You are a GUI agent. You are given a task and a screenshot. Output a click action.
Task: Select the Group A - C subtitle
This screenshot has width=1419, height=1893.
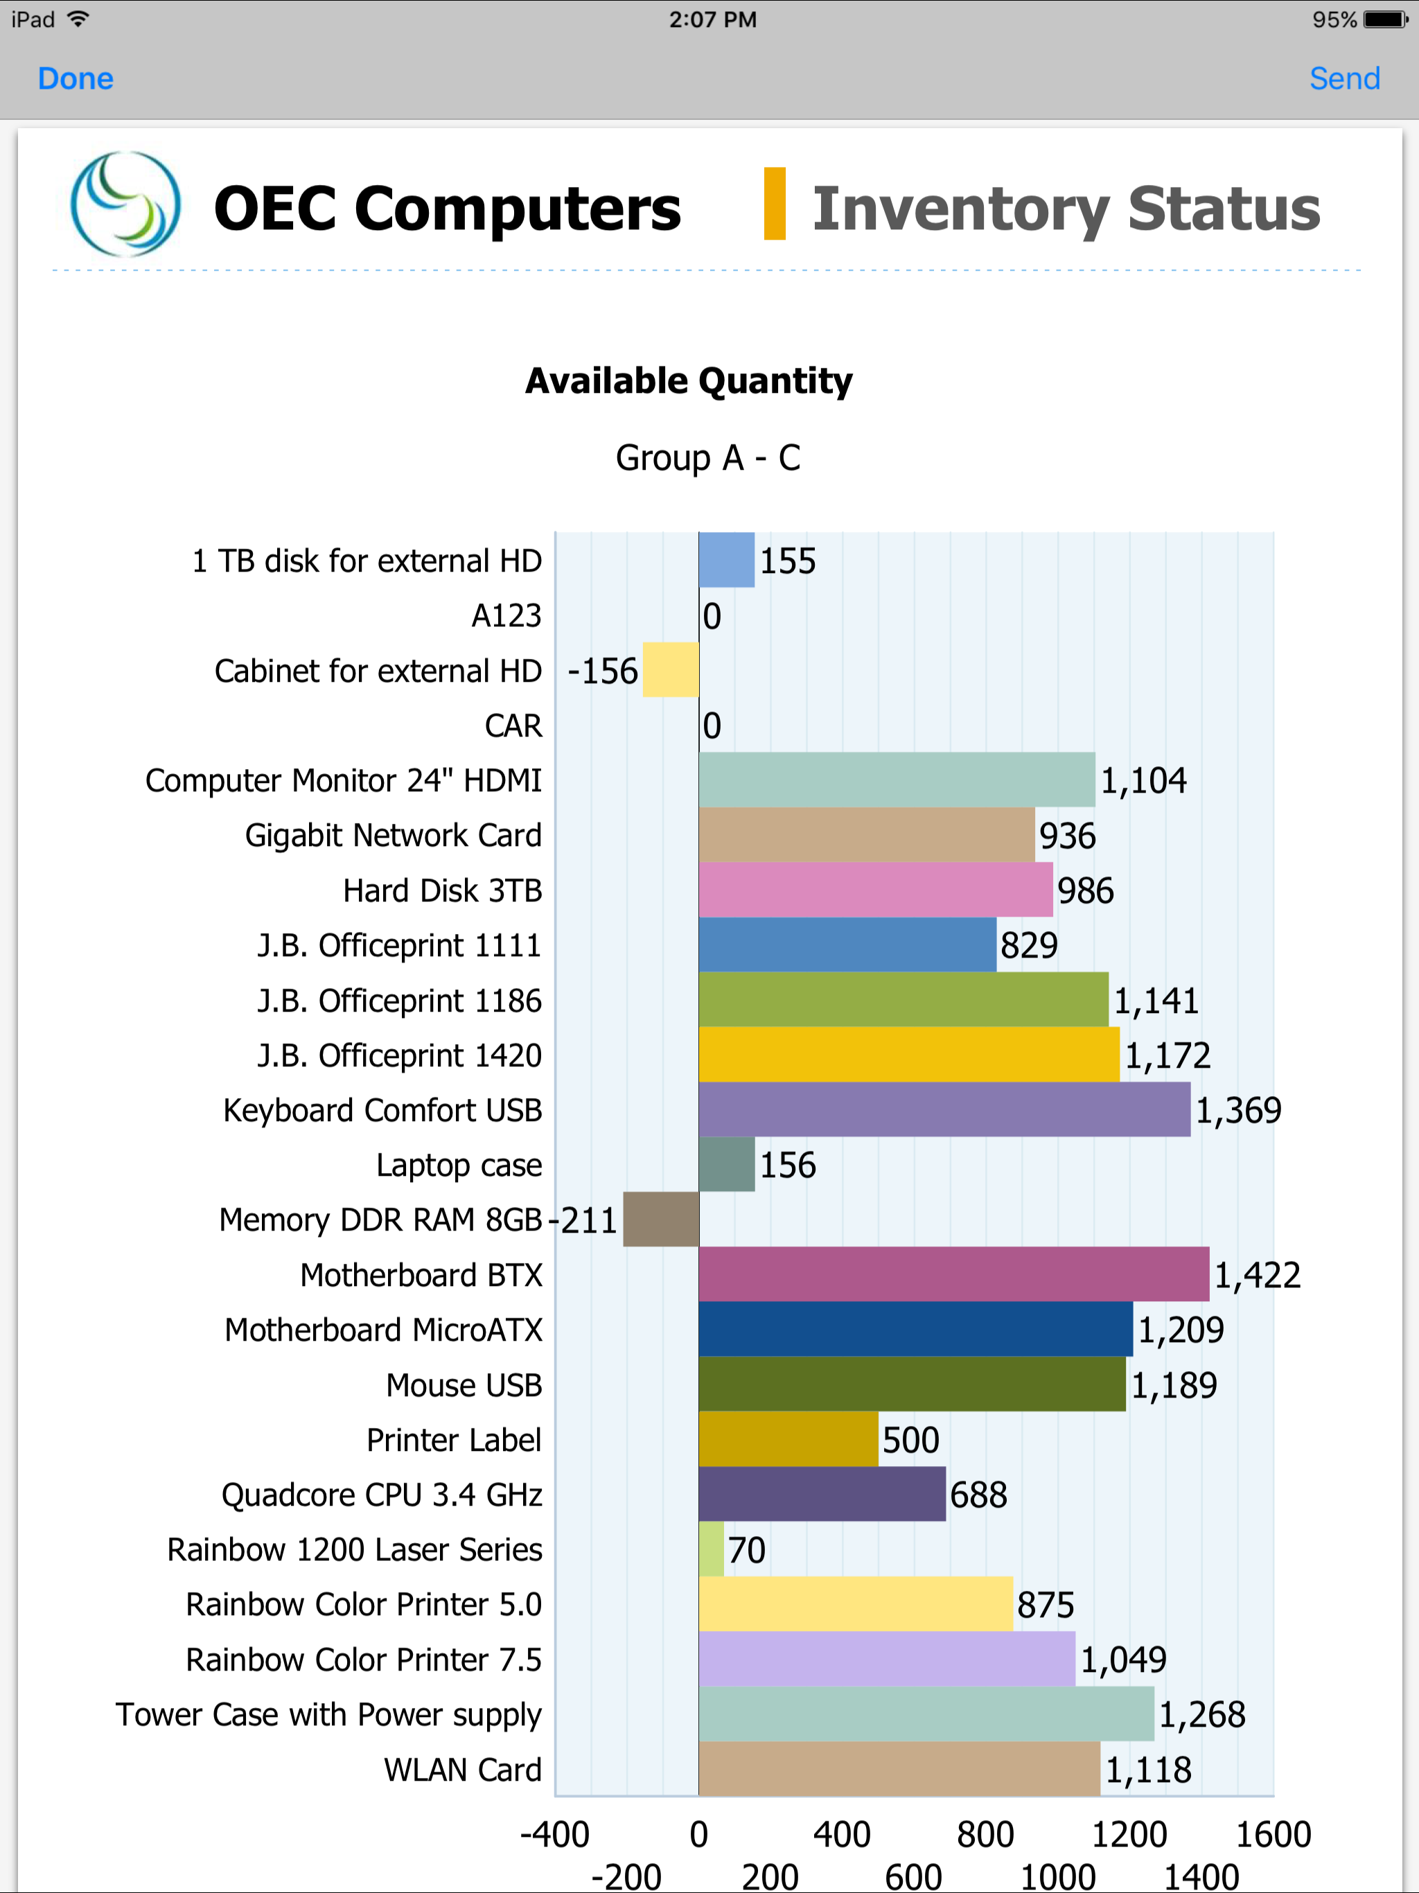708,458
